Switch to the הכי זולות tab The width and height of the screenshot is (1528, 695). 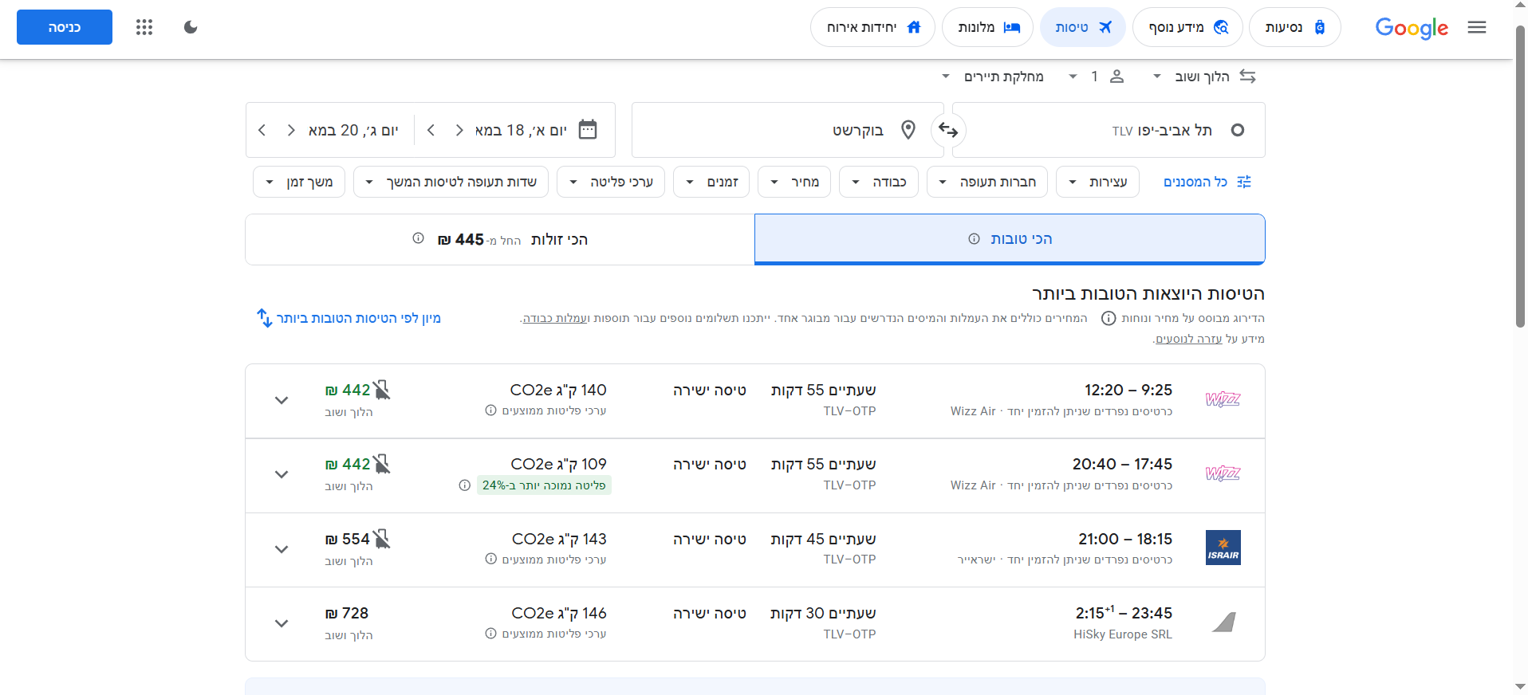point(500,239)
